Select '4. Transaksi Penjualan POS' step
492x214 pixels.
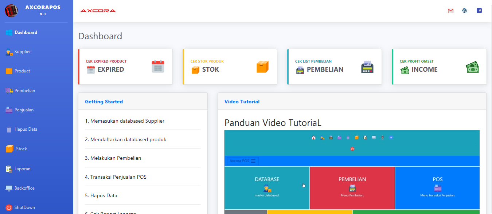click(116, 177)
